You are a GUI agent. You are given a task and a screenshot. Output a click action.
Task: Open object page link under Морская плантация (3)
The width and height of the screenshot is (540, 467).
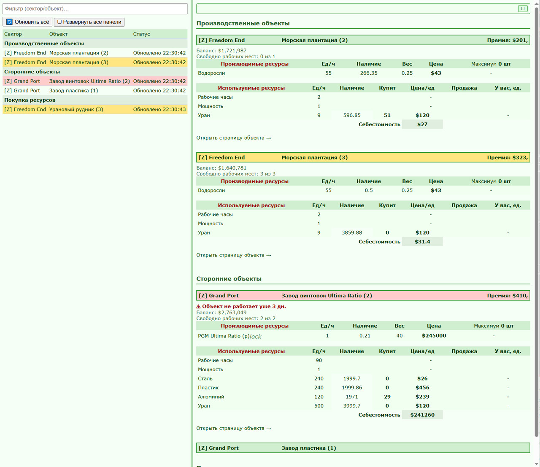[234, 255]
